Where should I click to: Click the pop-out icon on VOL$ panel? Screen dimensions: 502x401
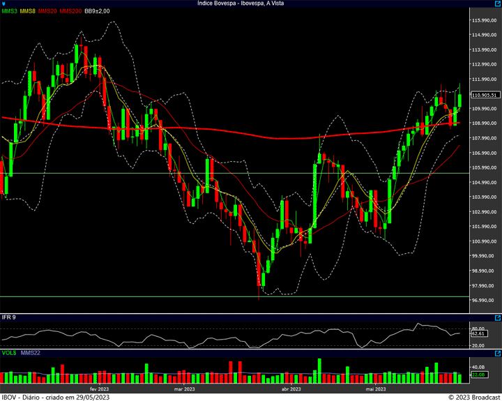point(497,353)
